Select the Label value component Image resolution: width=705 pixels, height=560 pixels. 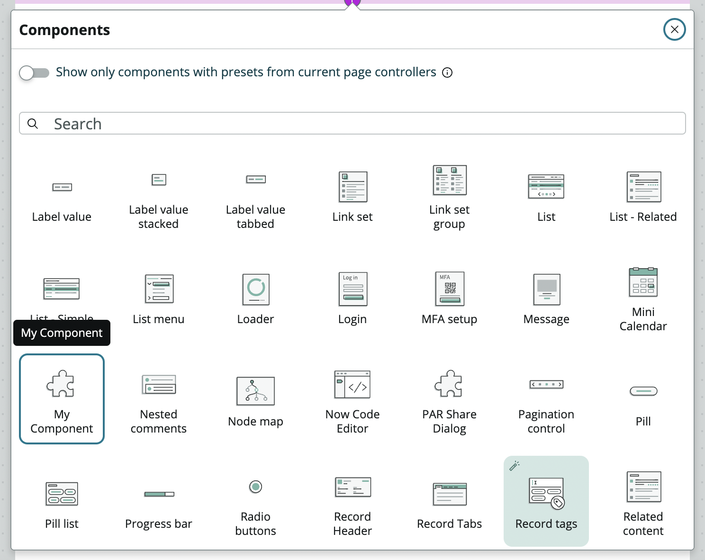point(62,199)
